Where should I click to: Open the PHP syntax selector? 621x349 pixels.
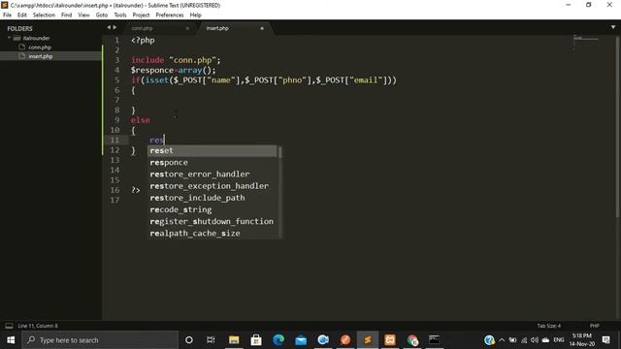click(594, 326)
